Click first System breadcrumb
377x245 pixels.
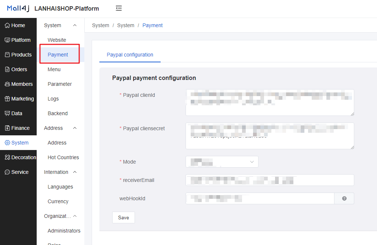click(100, 25)
